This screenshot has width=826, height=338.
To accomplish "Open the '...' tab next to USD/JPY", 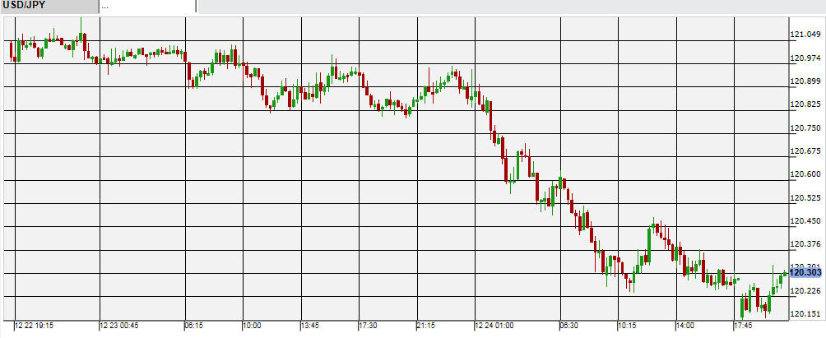I will point(148,7).
